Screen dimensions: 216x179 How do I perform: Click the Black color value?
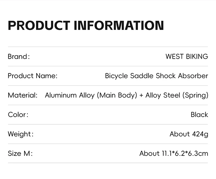point(199,115)
